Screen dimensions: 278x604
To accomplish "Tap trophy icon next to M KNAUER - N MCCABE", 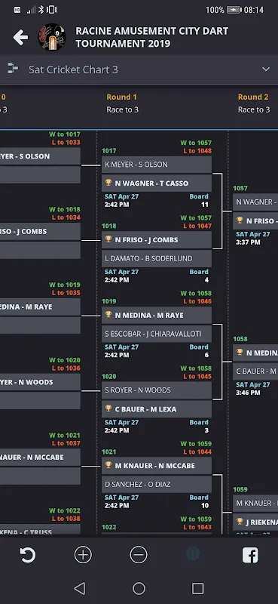I will tap(108, 465).
